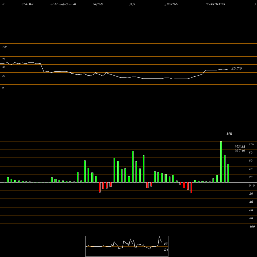Click the 'SI MunafaSutraR' header label
The image size is (257, 257).
[63, 4]
